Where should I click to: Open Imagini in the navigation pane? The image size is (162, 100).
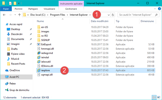click(x=15, y=44)
